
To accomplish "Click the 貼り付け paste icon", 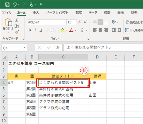I will click(8, 22).
